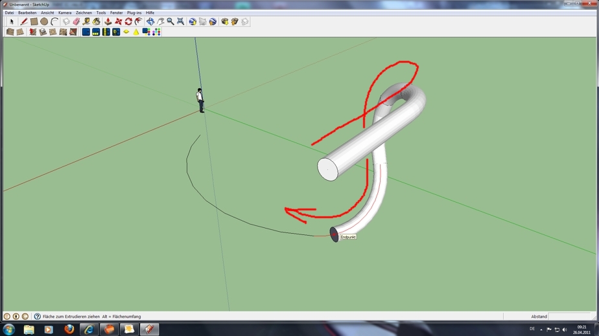Image resolution: width=599 pixels, height=336 pixels.
Task: Click the Endpunkt end face of the pipe
Action: 334,234
